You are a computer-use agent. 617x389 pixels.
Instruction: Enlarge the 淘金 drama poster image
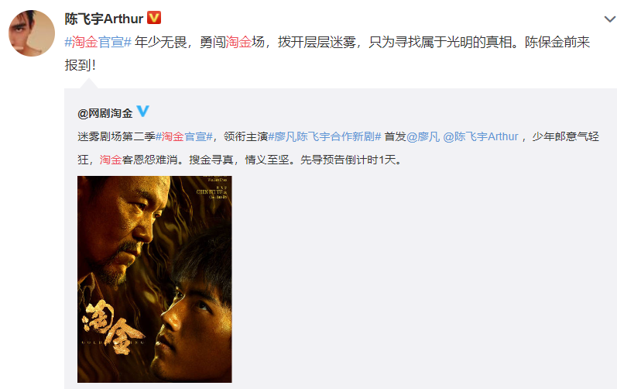pos(155,279)
